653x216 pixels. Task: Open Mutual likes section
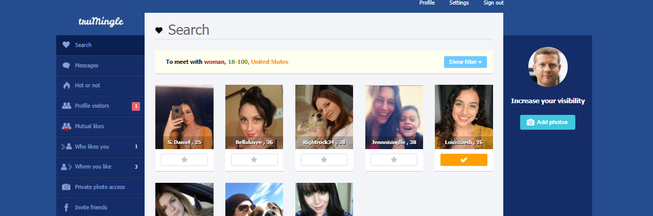click(101, 126)
